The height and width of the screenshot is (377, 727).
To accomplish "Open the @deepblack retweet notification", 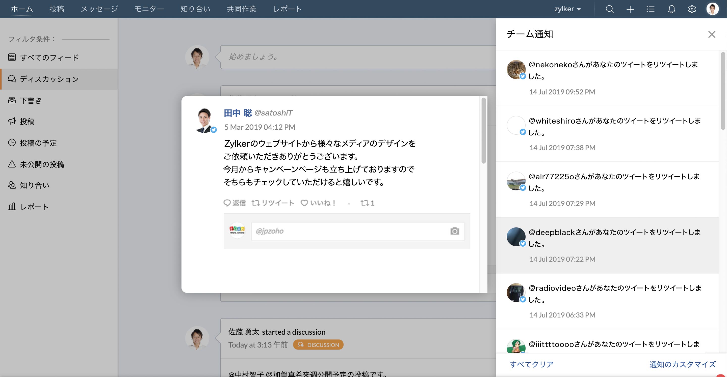I will (x=607, y=245).
